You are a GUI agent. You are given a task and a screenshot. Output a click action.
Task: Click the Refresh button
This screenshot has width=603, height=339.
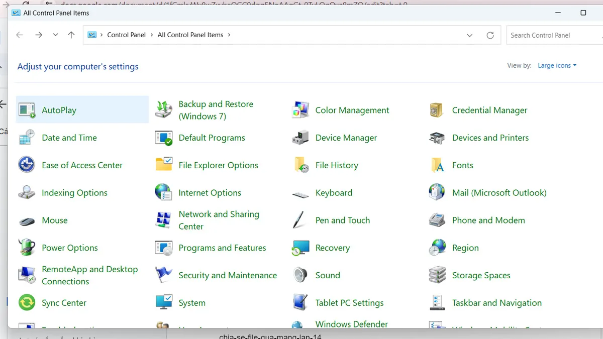coord(490,35)
